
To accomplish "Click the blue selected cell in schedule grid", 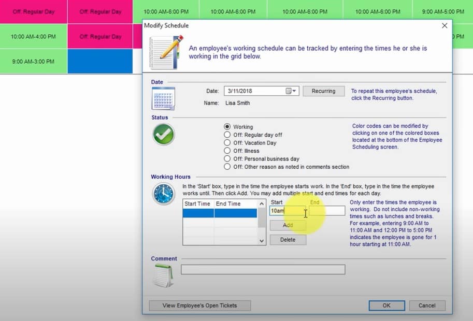I will [x=100, y=62].
